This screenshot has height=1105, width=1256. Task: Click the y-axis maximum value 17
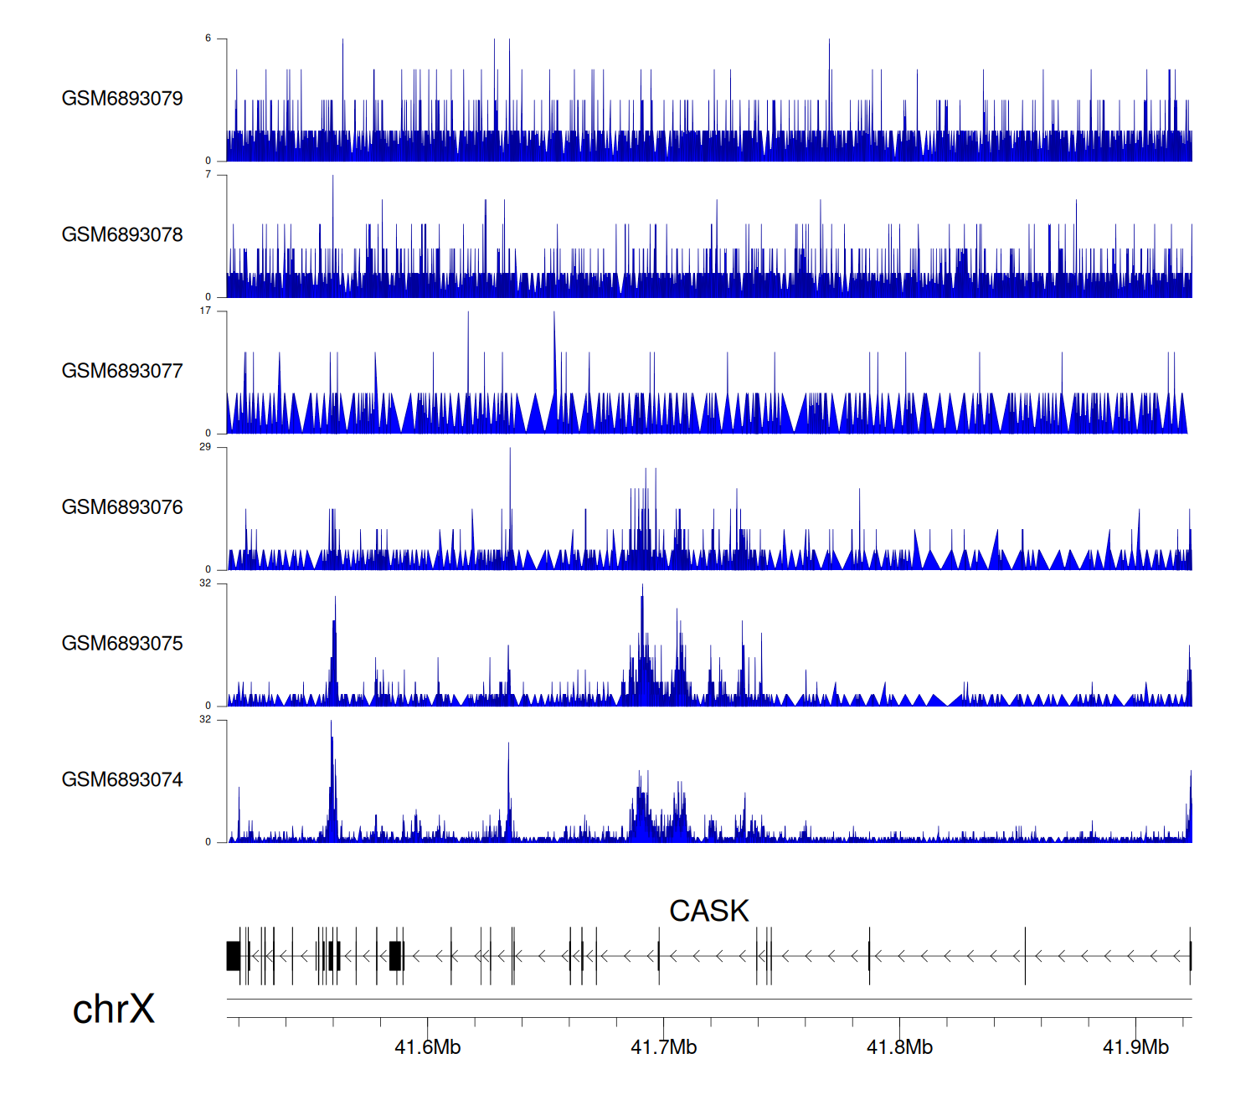[205, 311]
